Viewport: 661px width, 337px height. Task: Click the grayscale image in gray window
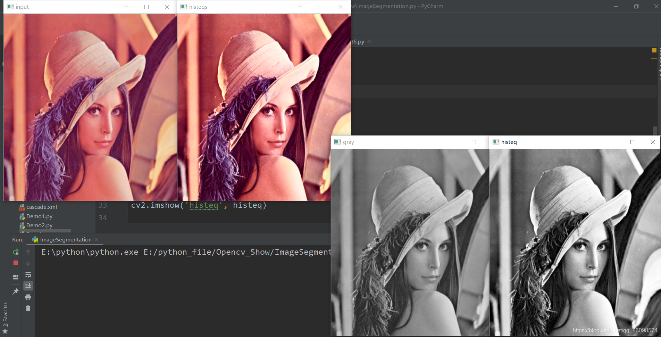[x=410, y=243]
